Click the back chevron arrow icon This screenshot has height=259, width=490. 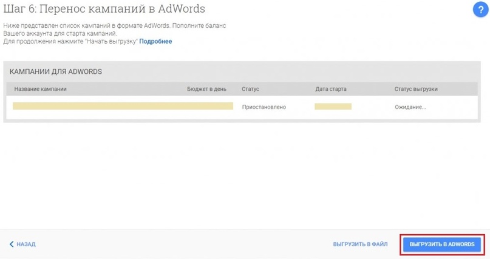click(12, 244)
